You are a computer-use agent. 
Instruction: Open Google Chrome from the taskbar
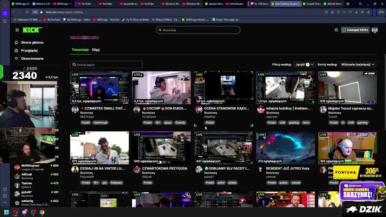(42, 212)
